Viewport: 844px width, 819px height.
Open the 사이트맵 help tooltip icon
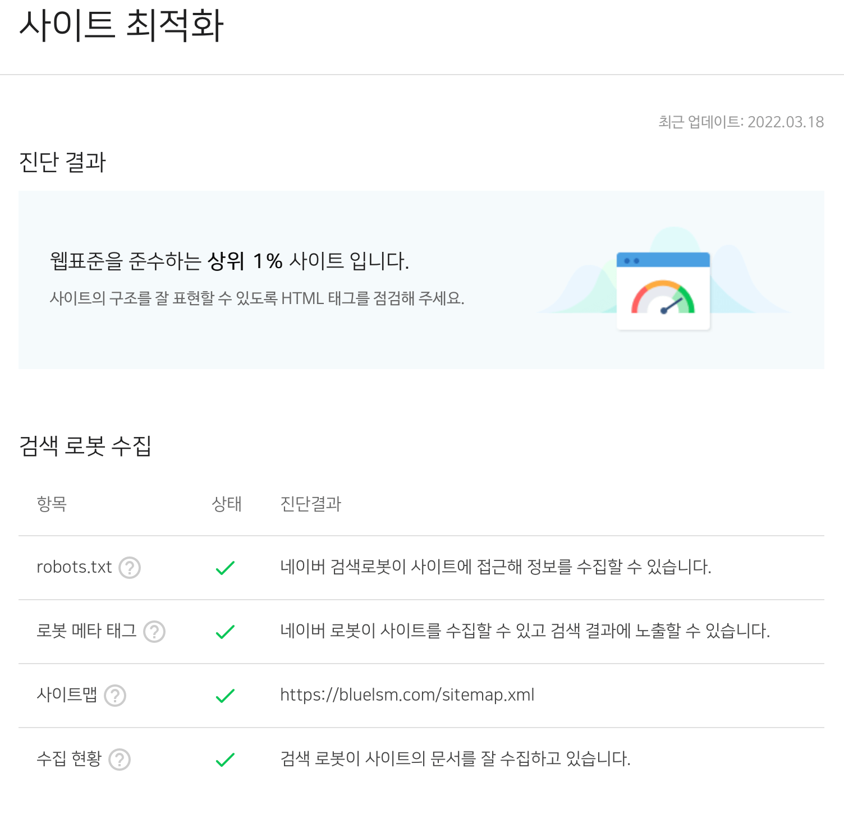click(115, 696)
